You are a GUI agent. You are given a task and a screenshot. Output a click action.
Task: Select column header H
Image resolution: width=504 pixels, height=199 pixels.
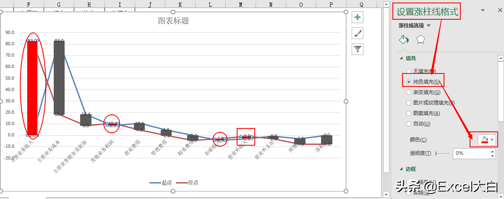(89, 5)
